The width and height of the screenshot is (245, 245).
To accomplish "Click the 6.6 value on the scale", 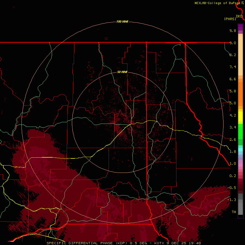I will point(233,79).
